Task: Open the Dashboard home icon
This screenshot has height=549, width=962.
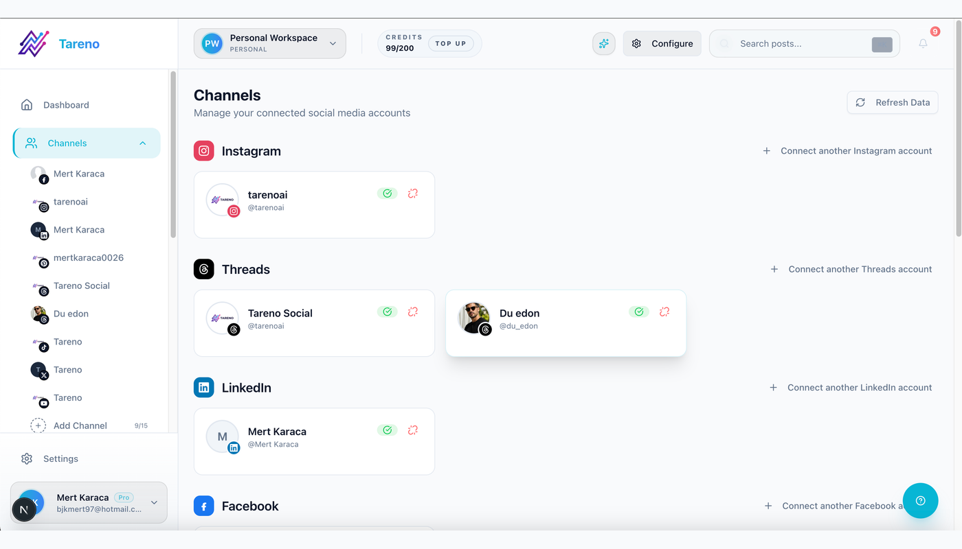Action: click(27, 105)
